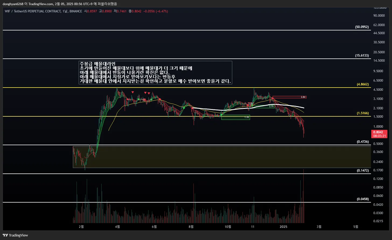392x240 pixels.
Task: Click the 90.0000 price axis label
Action: [379, 16]
